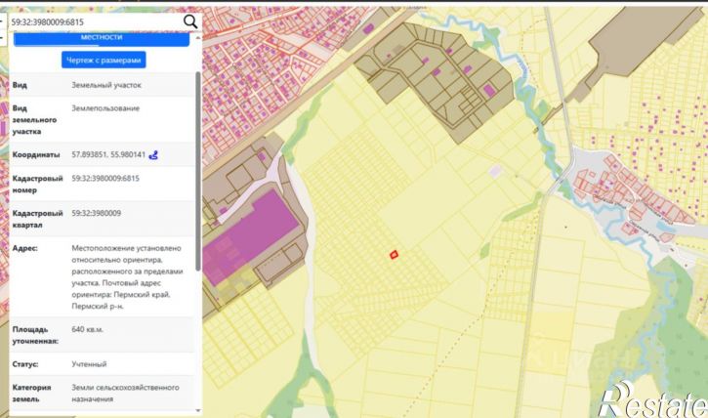Image resolution: width=708 pixels, height=418 pixels.
Task: Click the address text 'Местоположение установлено'
Action: pyautogui.click(x=126, y=248)
